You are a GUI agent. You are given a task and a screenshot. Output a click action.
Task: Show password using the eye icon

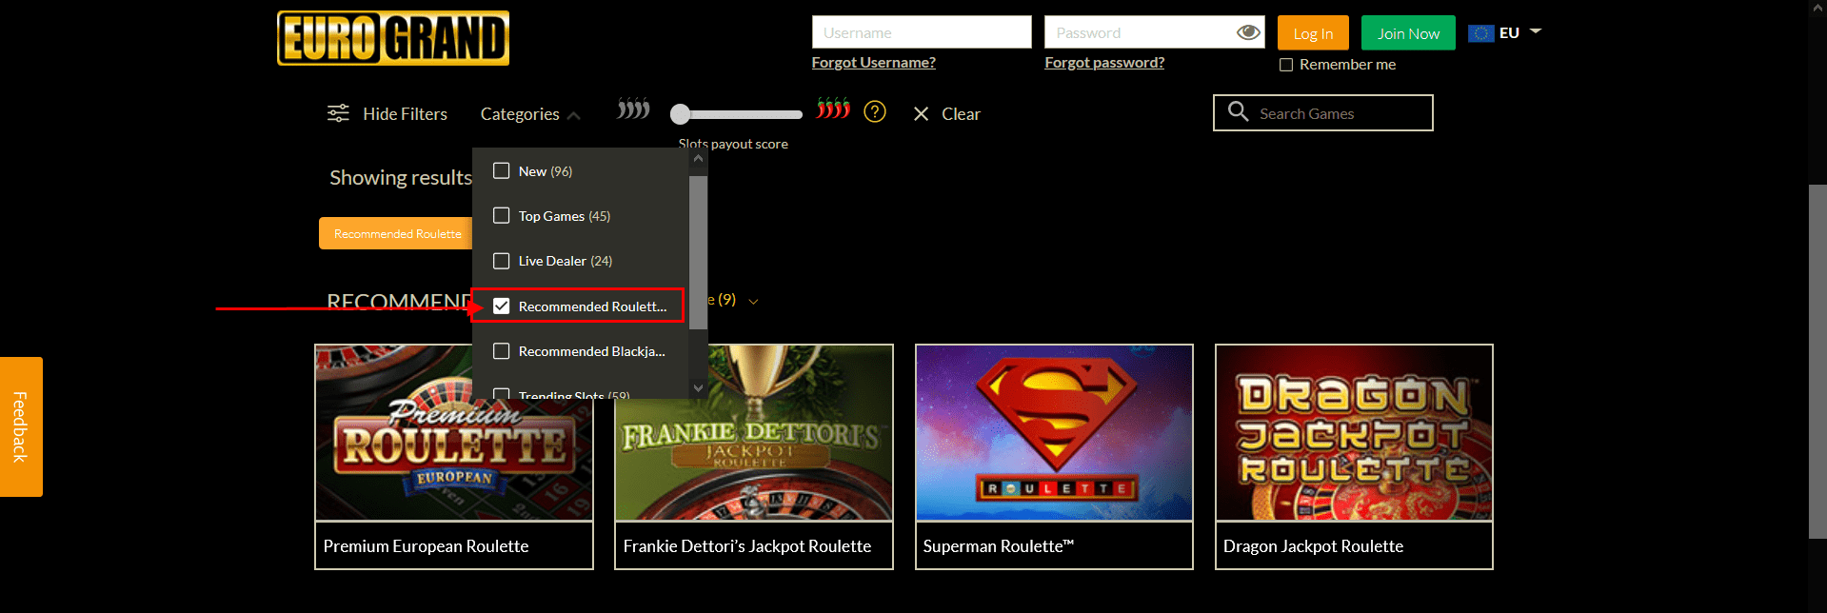1248,32
